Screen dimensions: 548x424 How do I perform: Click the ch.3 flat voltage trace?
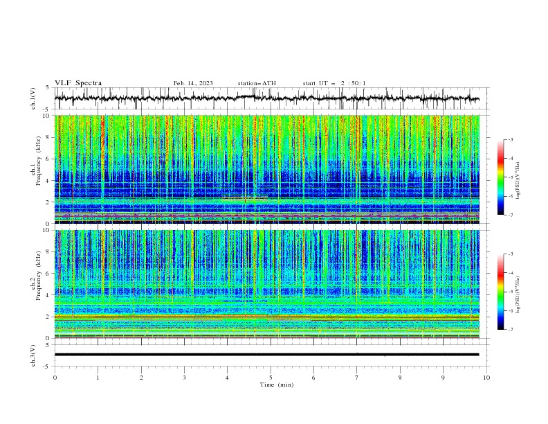(x=266, y=355)
